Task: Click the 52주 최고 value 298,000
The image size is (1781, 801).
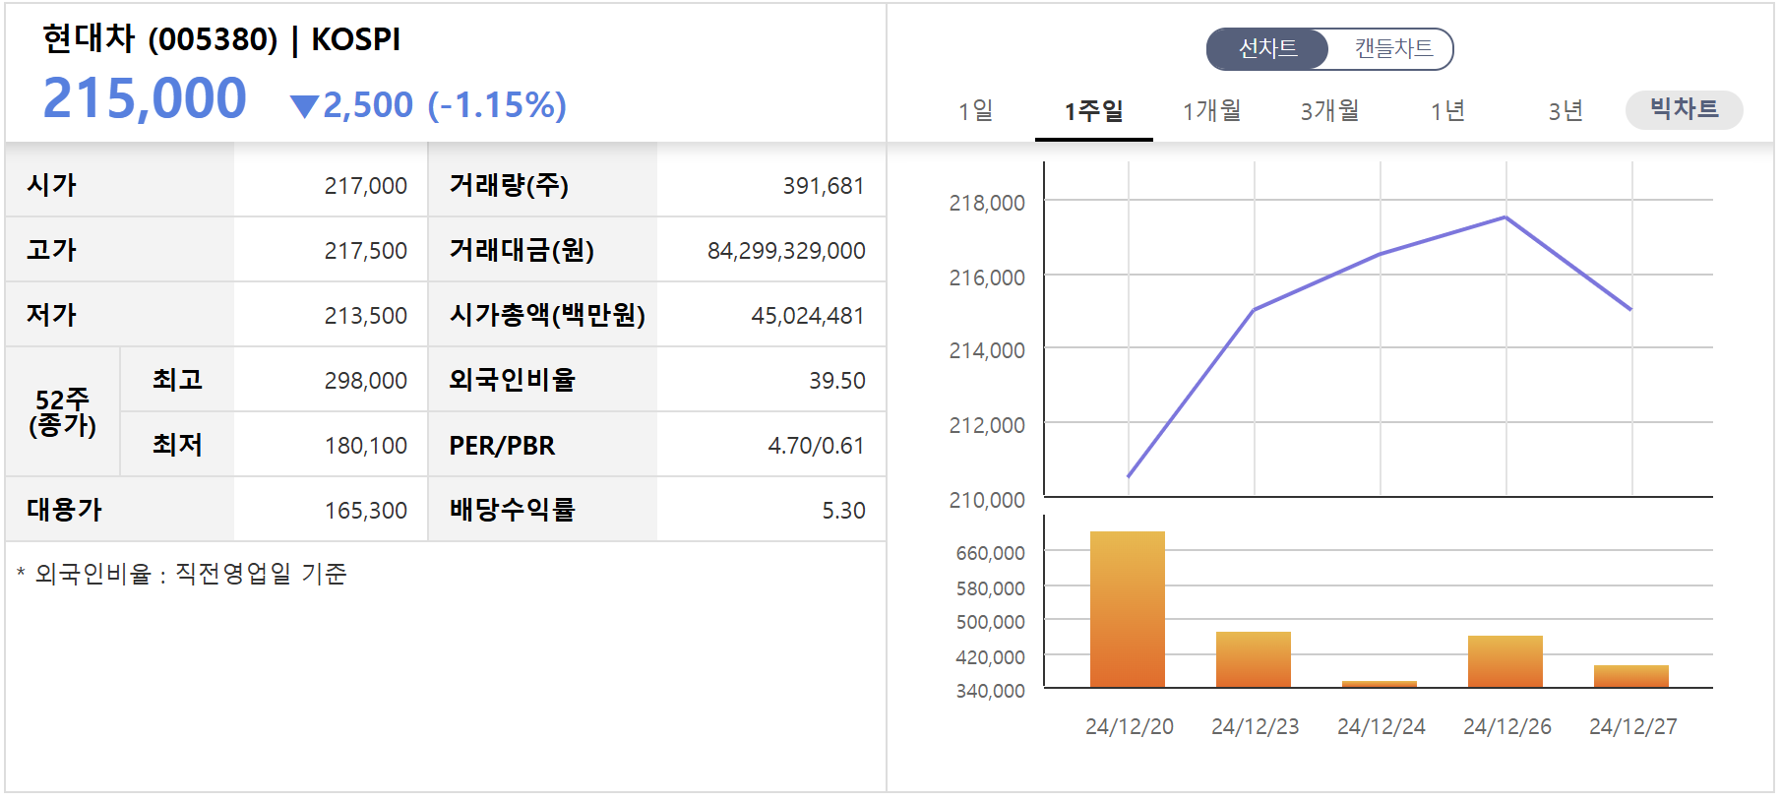Action: pos(366,381)
